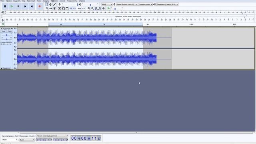The image size is (256, 144).
Task: Skip to the start of the track
Action: [25, 6]
